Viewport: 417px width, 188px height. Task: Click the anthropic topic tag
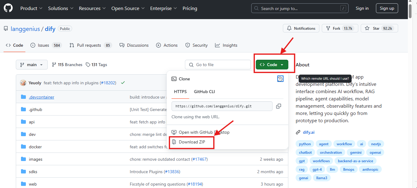(x=370, y=170)
